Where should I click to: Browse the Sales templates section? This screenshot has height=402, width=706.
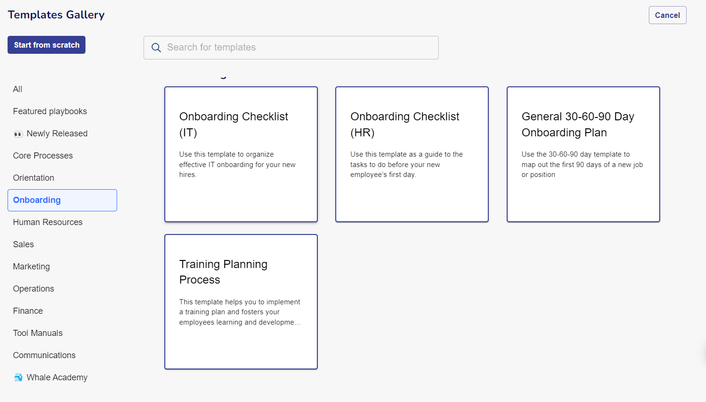coord(23,244)
